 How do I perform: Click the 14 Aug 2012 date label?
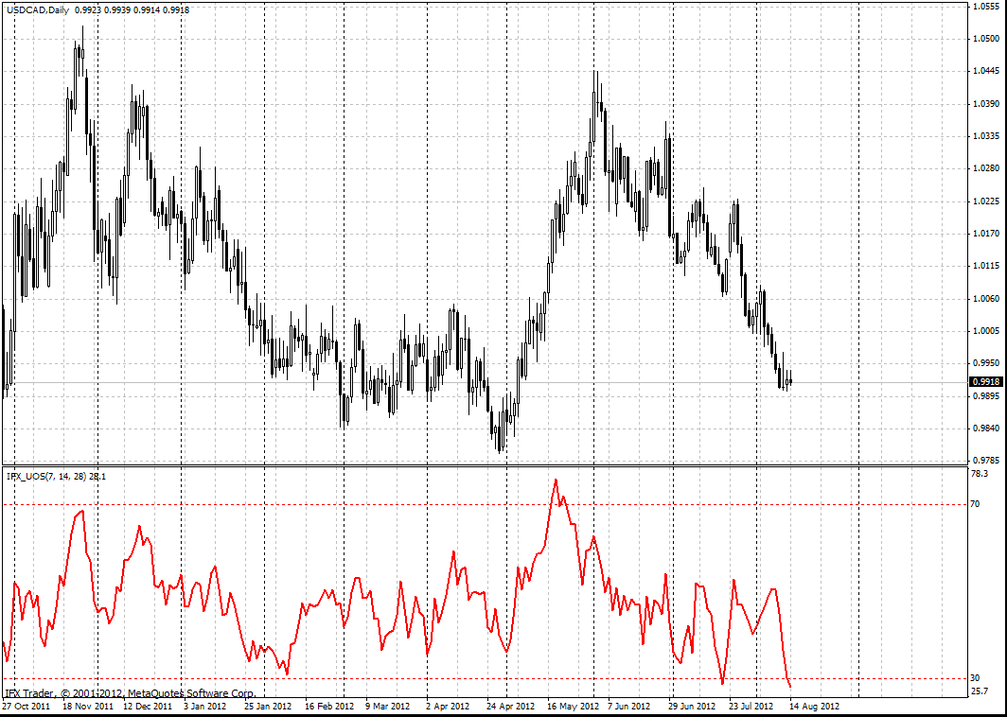pyautogui.click(x=815, y=706)
